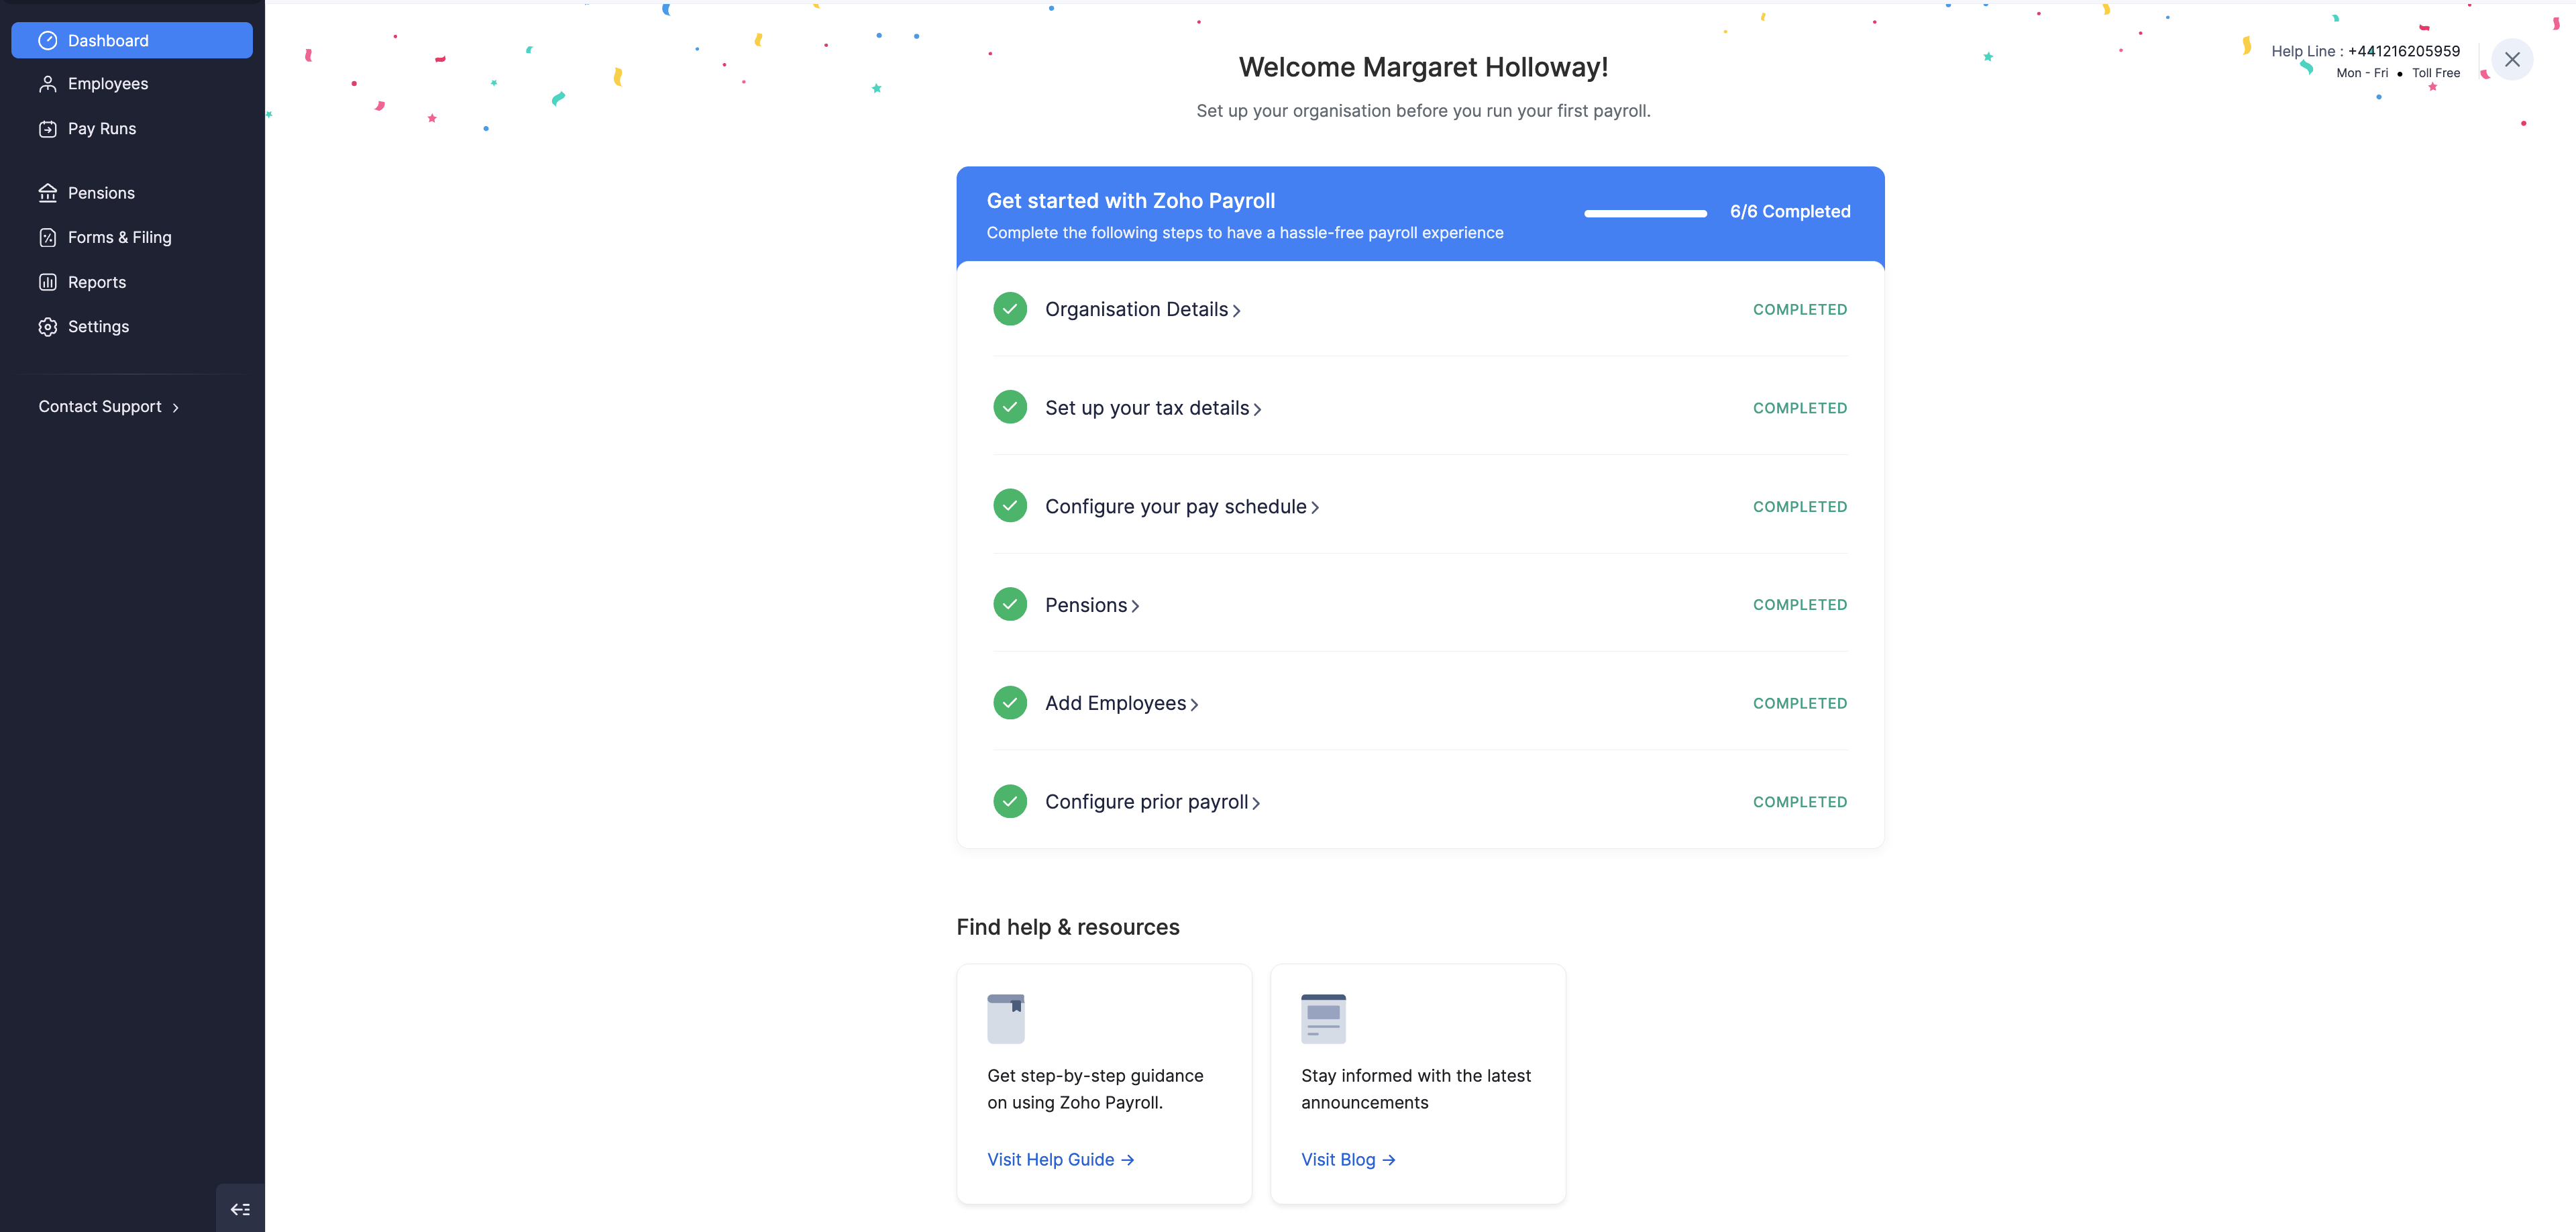Image resolution: width=2576 pixels, height=1232 pixels.
Task: Open Pay Runs in sidebar
Action: pos(132,129)
